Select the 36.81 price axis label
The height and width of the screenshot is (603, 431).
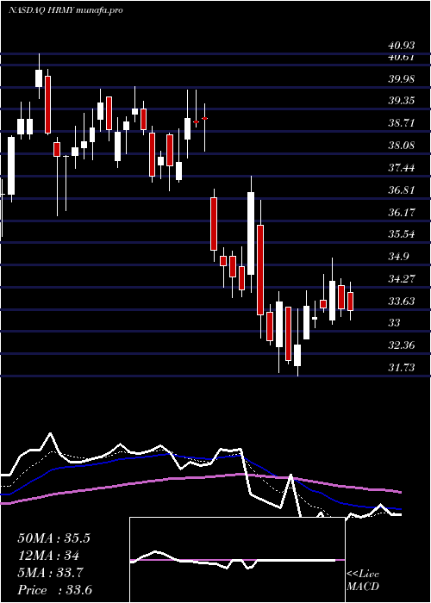(x=402, y=190)
